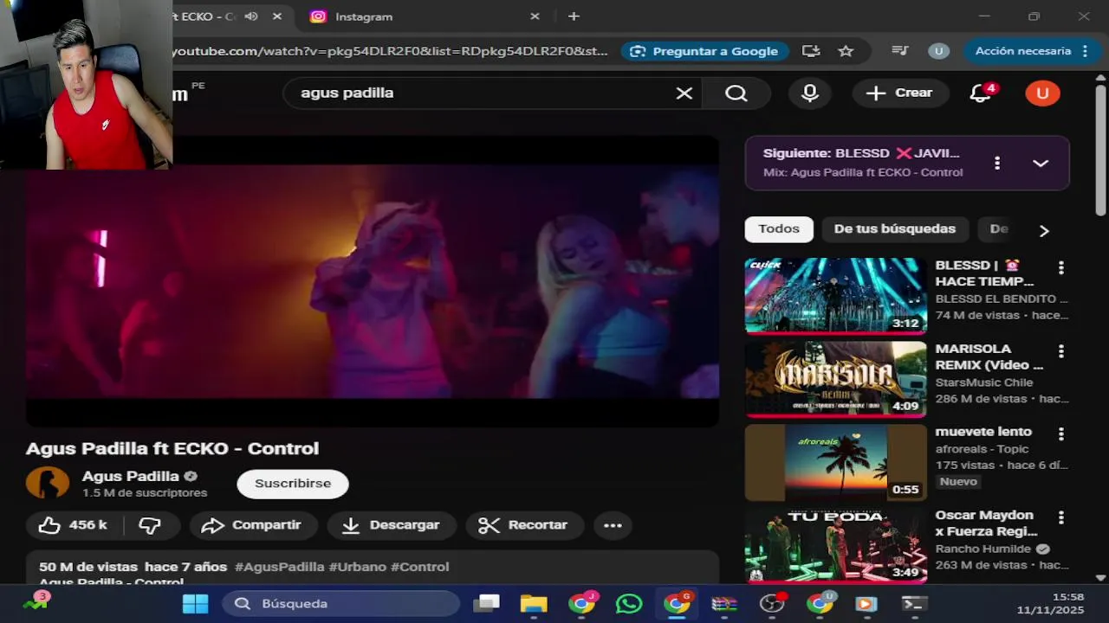Open the install app icon in address bar
This screenshot has height=623, width=1109.
[811, 51]
